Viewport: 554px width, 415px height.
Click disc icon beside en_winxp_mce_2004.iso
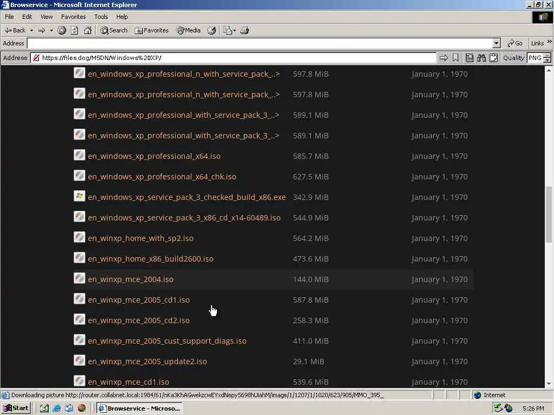click(80, 278)
